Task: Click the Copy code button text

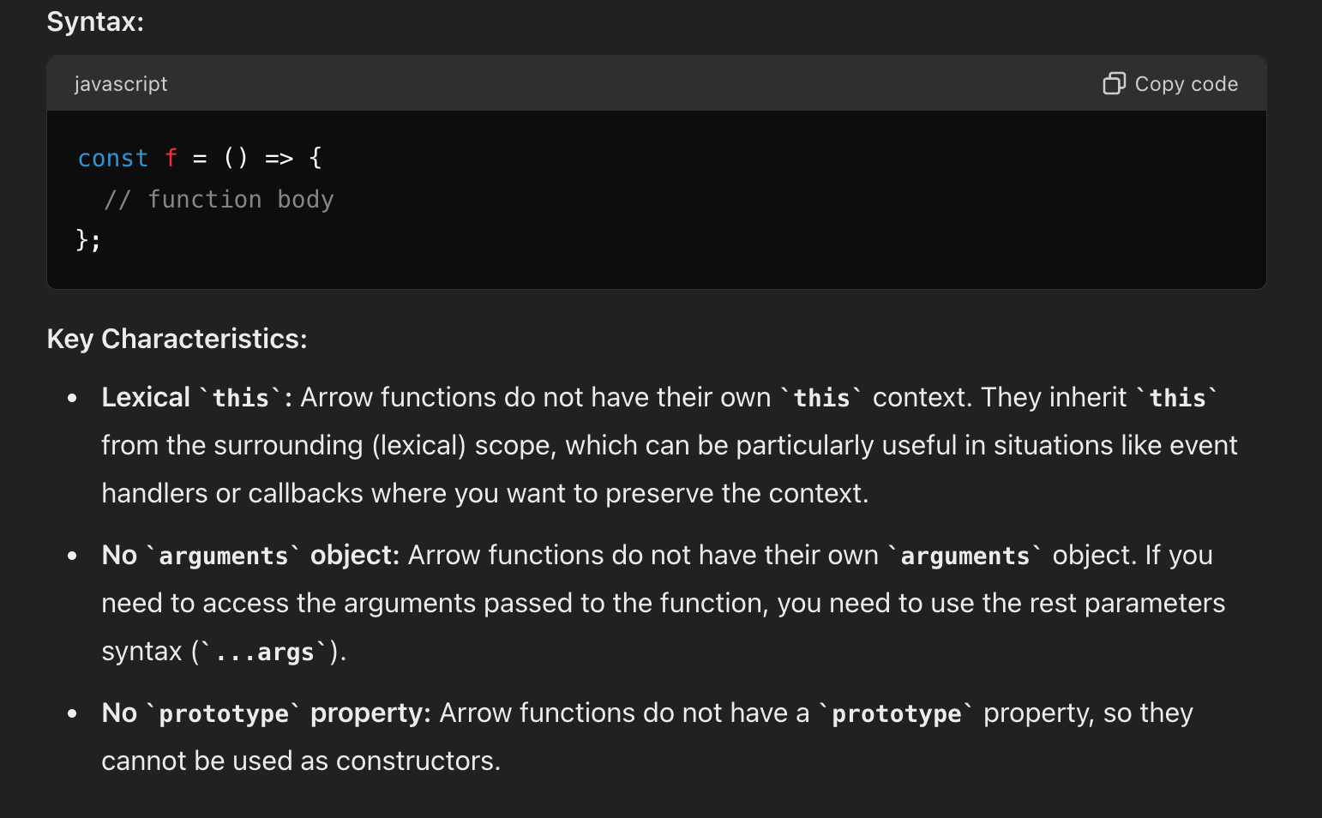Action: (x=1187, y=83)
